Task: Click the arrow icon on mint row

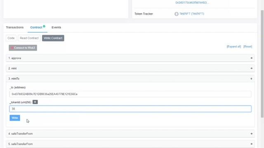Action: 251,68
